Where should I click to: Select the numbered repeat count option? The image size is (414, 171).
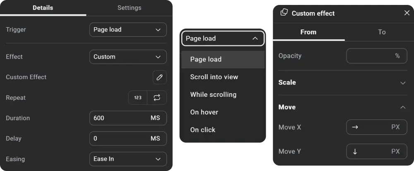(x=138, y=98)
